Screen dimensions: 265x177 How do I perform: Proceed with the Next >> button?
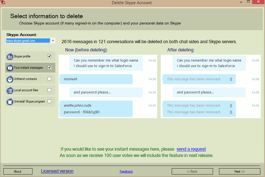[x=239, y=172]
